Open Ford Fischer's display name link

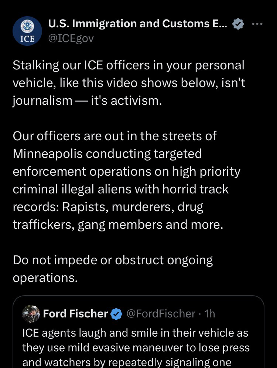pyautogui.click(x=75, y=314)
